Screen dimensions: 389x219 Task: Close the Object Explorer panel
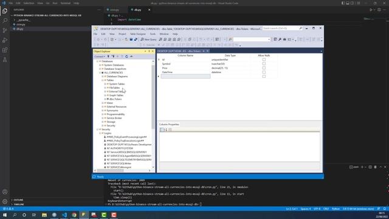point(153,51)
